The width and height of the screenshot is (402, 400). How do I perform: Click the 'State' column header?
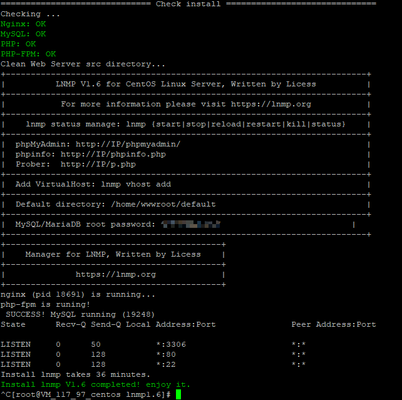tap(13, 324)
